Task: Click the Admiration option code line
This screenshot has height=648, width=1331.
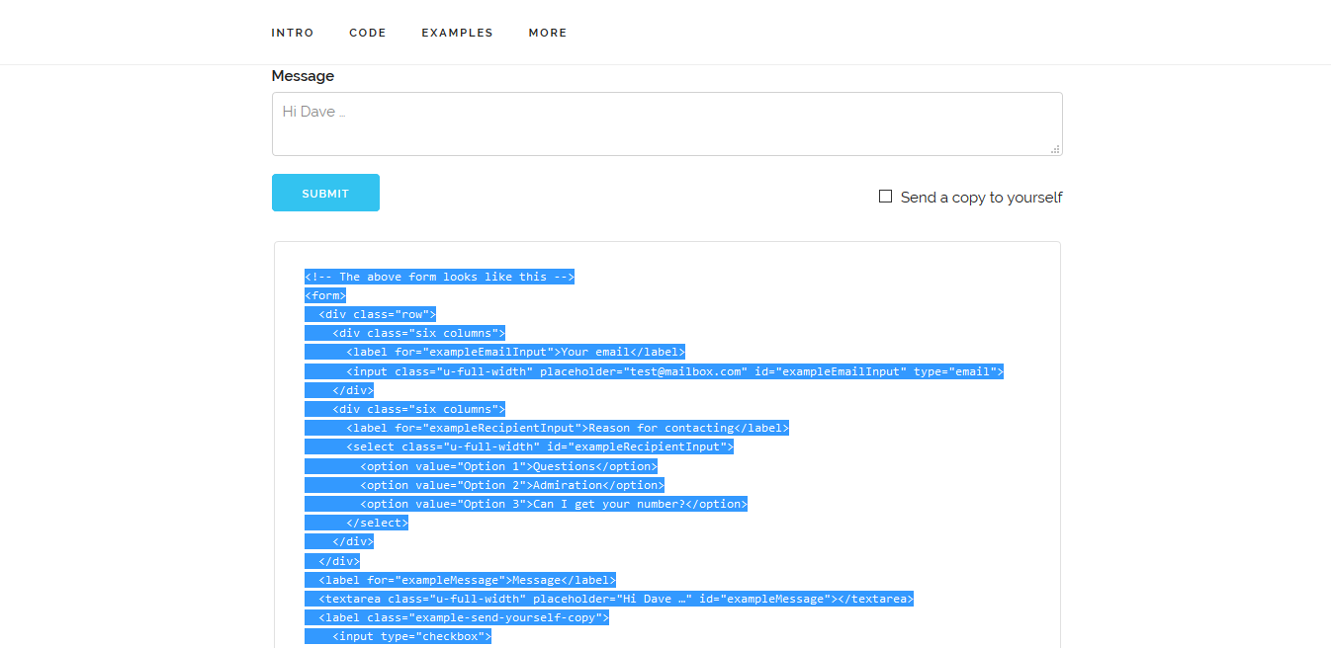Action: tap(484, 484)
